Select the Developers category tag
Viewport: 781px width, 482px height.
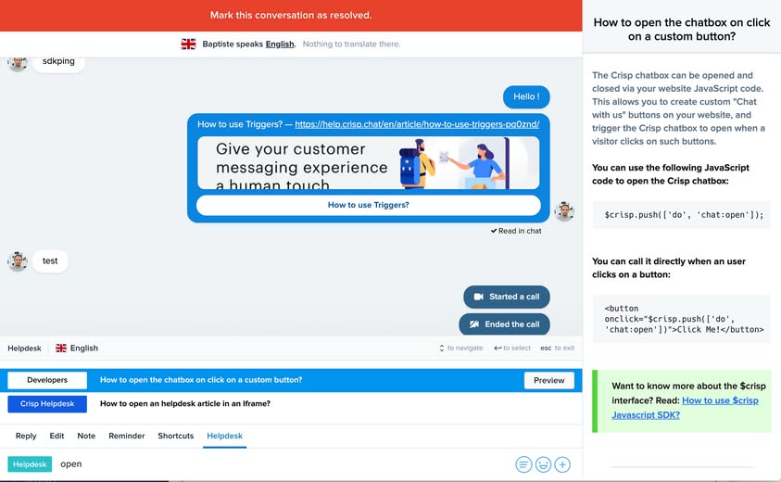pos(47,380)
